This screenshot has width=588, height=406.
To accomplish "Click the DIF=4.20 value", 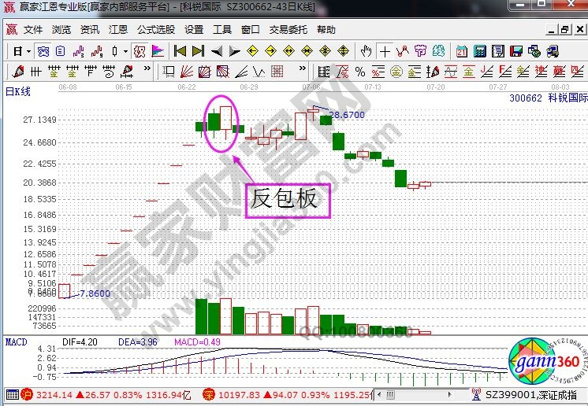I will (x=80, y=342).
